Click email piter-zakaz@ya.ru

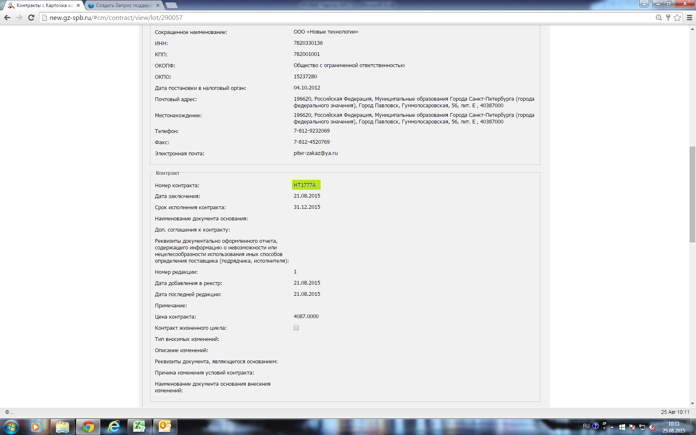[x=316, y=153]
